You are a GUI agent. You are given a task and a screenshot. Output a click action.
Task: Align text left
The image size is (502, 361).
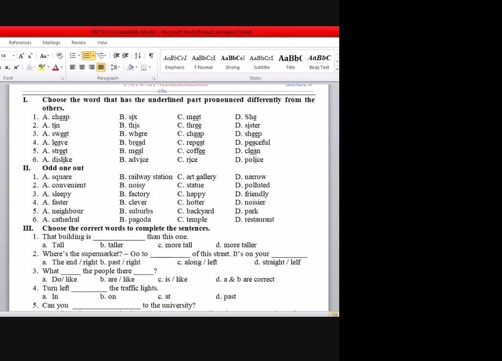pos(73,67)
